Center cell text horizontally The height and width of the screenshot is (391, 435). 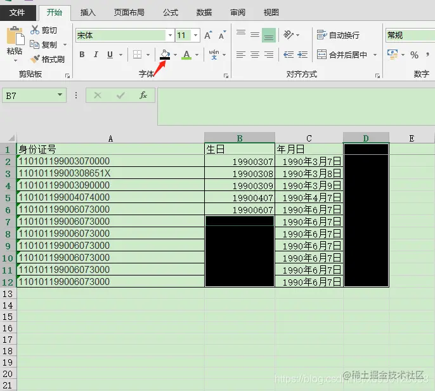[x=255, y=55]
